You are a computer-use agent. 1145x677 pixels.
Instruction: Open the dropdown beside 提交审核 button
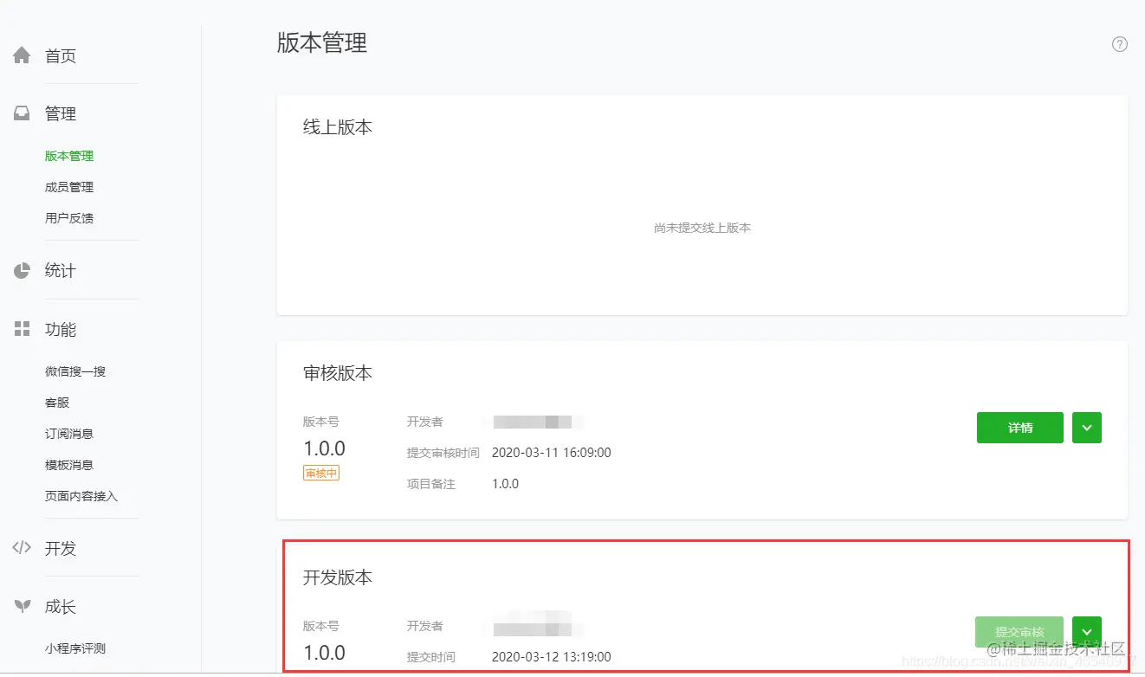(1087, 631)
